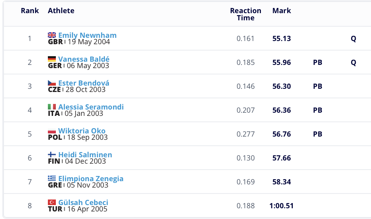The height and width of the screenshot is (219, 371).
Task: Click the Greek flag beside Elimpiona Zenegia
Action: click(52, 178)
